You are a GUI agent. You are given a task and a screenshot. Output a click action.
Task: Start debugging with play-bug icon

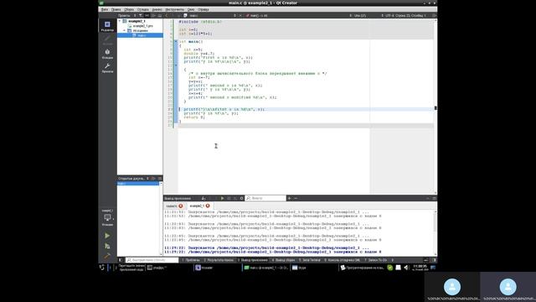pyautogui.click(x=107, y=246)
